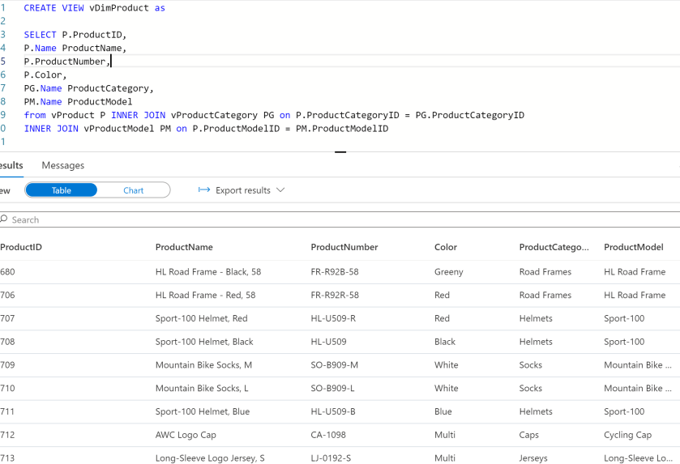
Task: Click the PM.Name ProductModel line
Action: (78, 102)
